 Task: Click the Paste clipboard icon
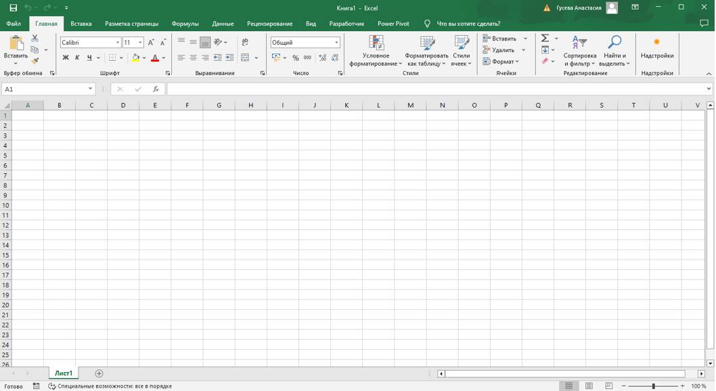pos(16,43)
